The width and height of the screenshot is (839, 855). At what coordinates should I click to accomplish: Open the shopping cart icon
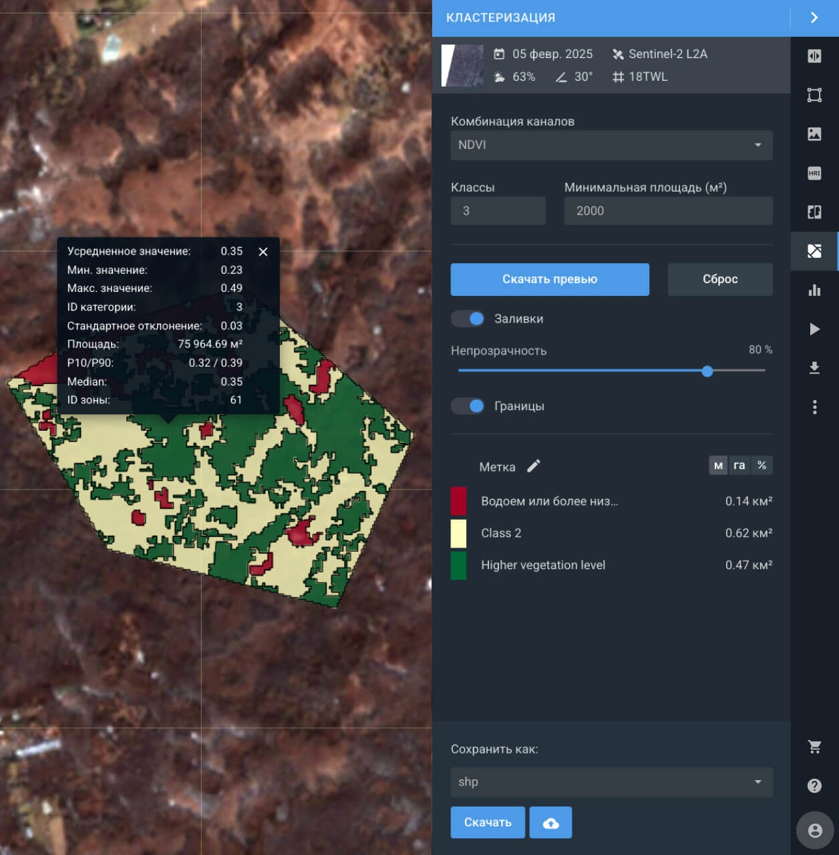tap(814, 747)
